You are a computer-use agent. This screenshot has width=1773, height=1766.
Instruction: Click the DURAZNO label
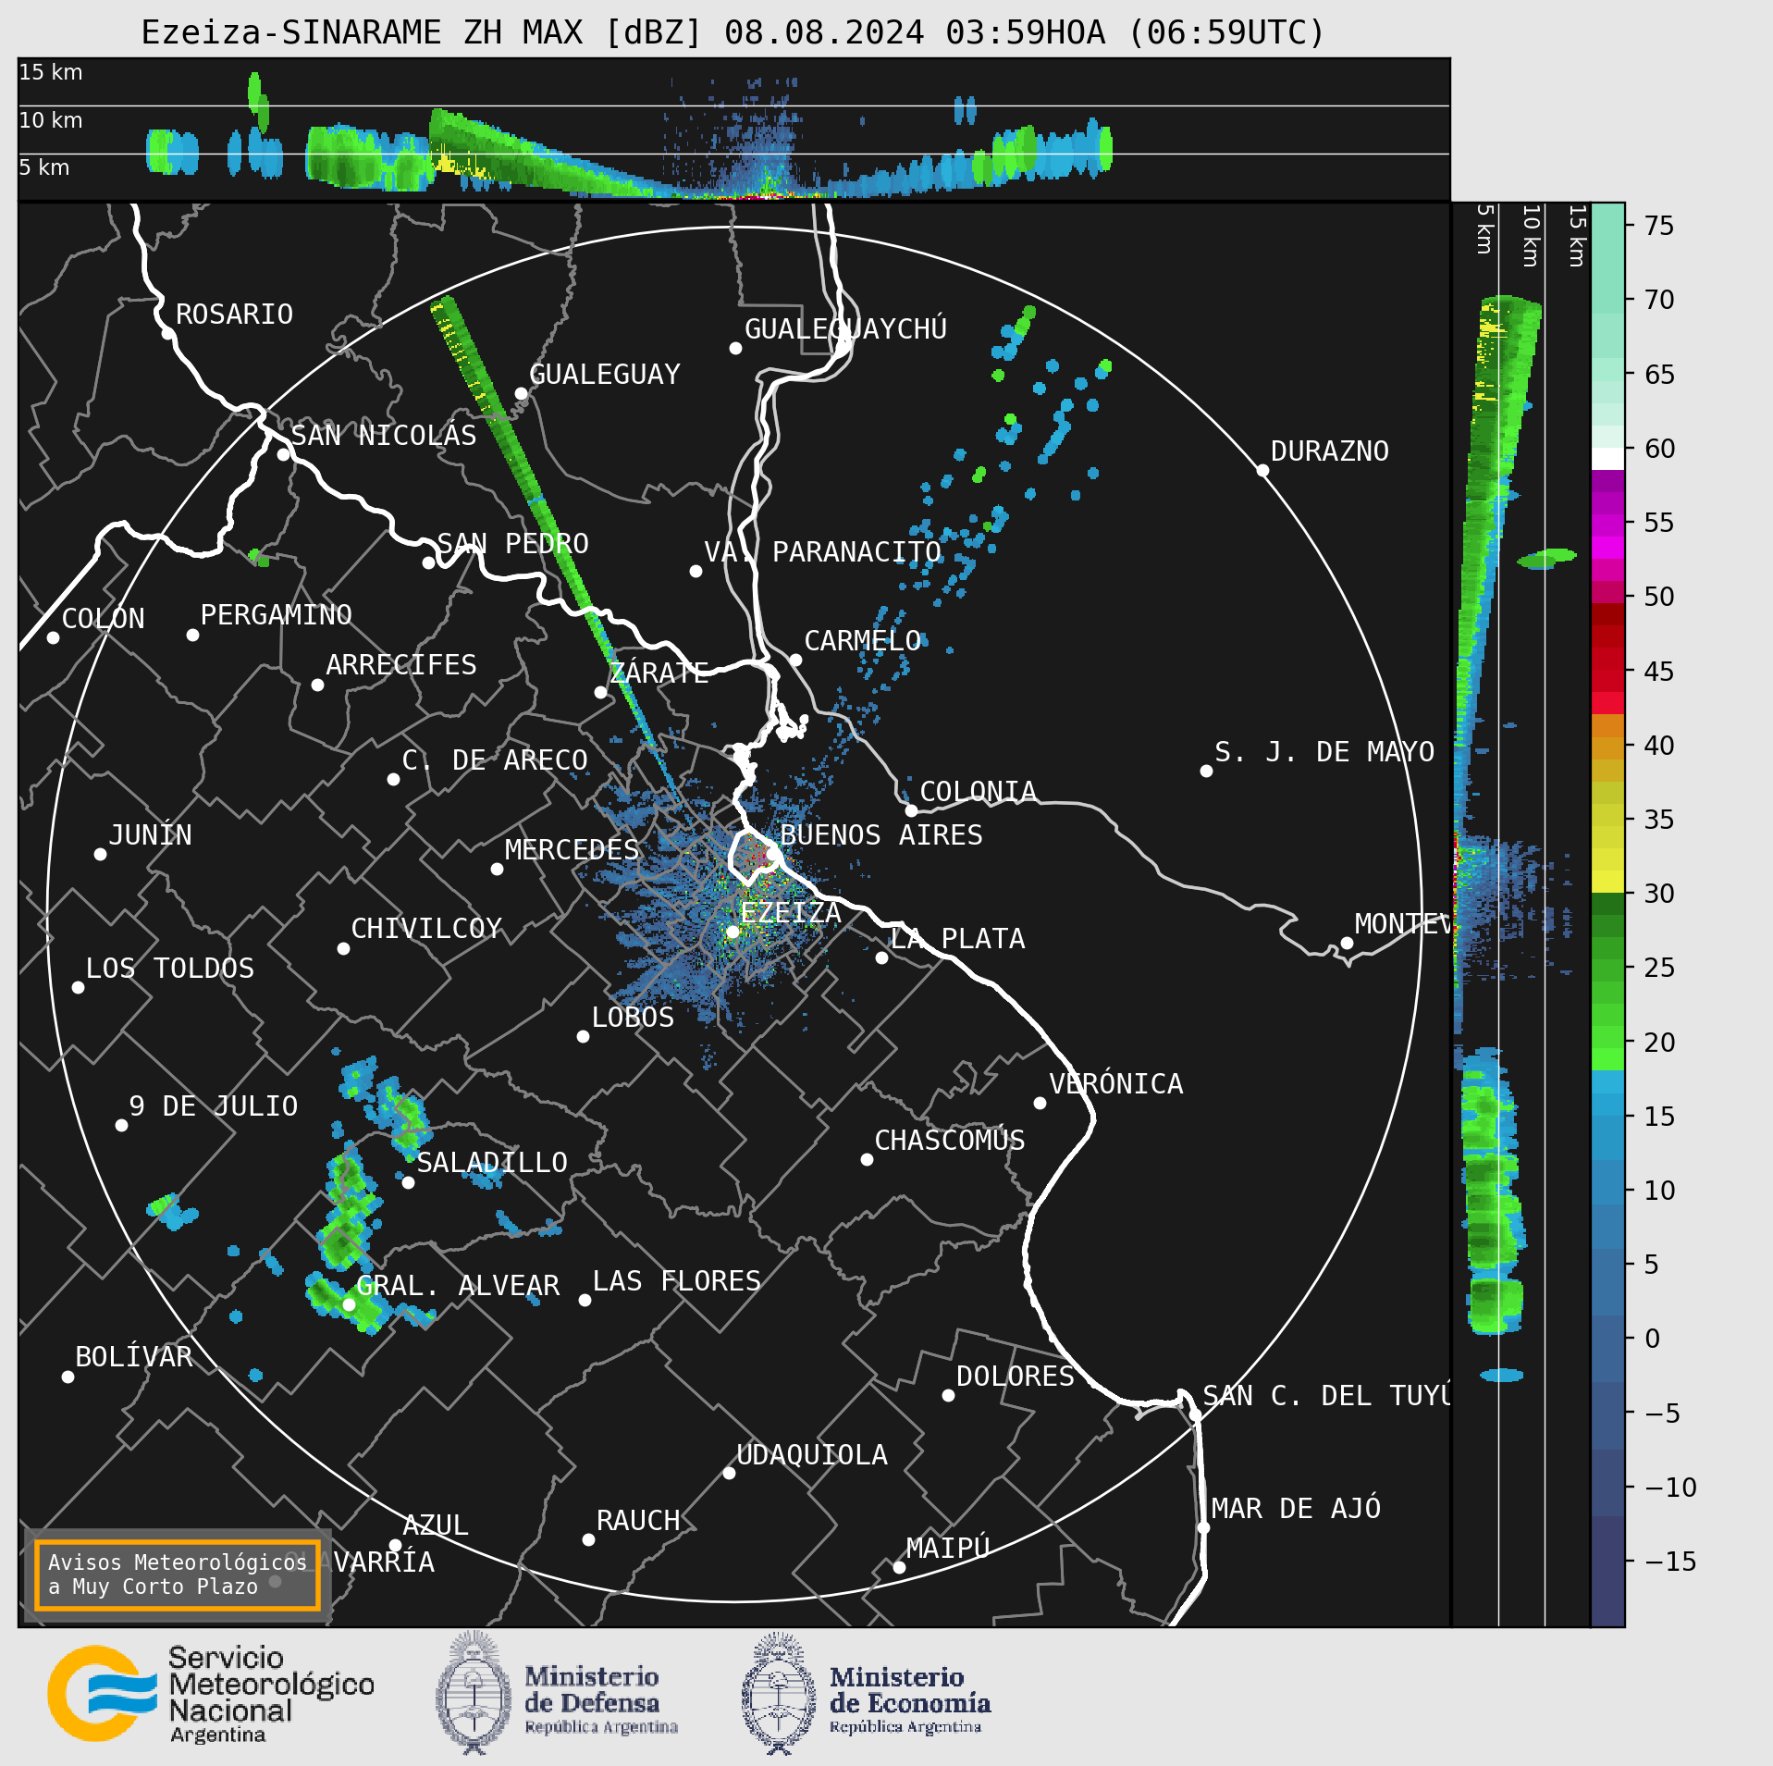(x=1330, y=451)
